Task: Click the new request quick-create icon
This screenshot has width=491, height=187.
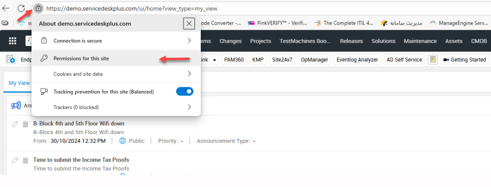Action: coord(11,59)
